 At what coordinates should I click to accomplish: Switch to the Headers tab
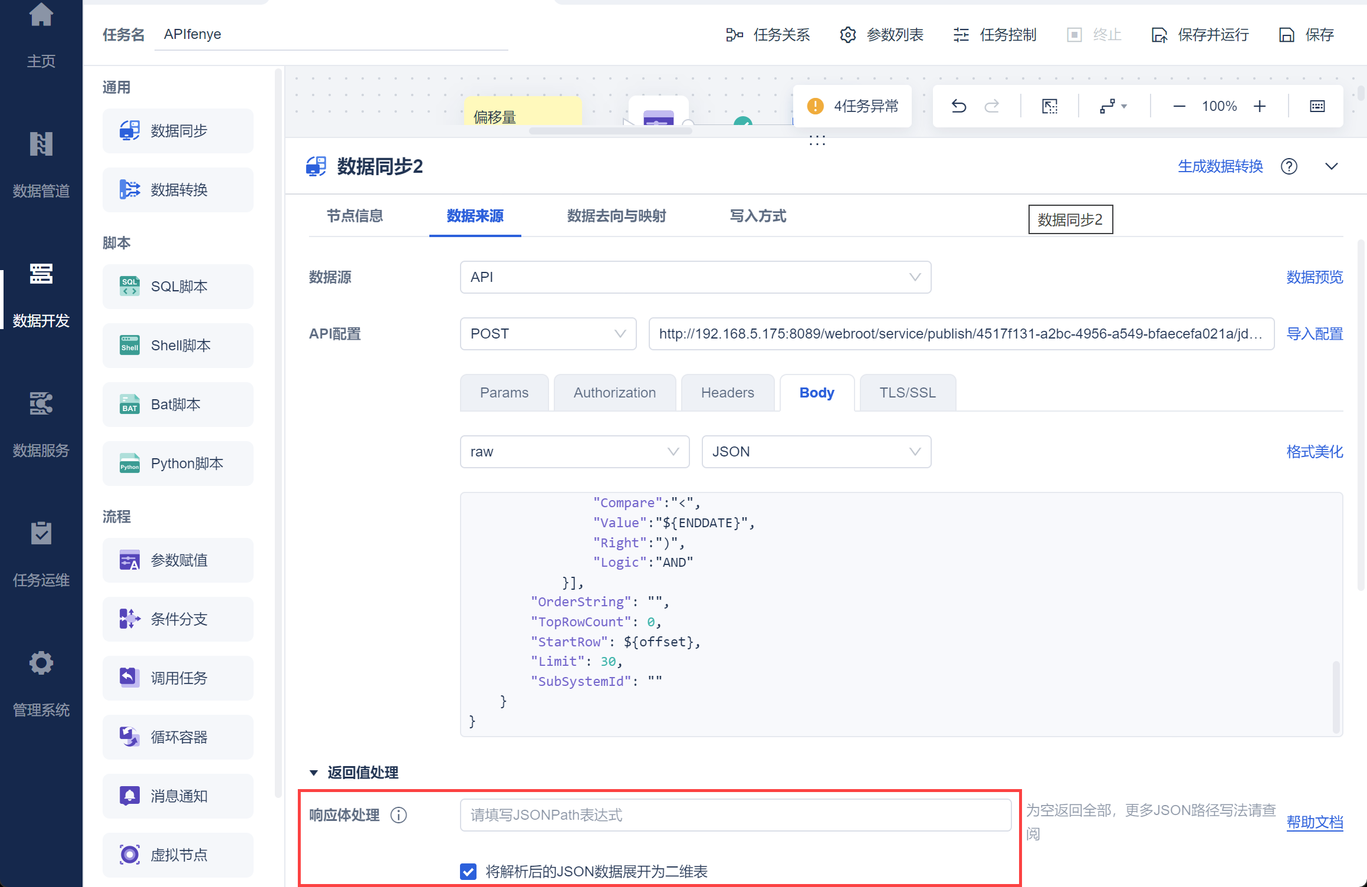click(x=727, y=393)
